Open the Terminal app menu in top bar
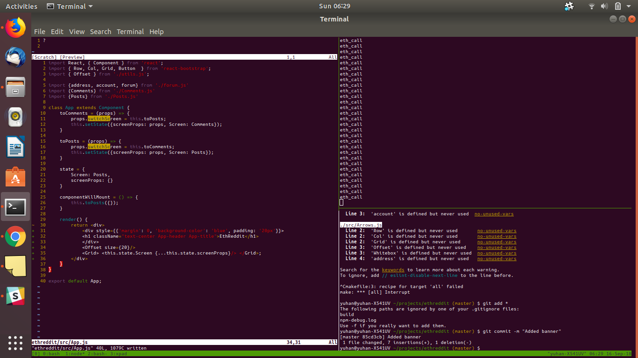The width and height of the screenshot is (638, 358). point(70,6)
